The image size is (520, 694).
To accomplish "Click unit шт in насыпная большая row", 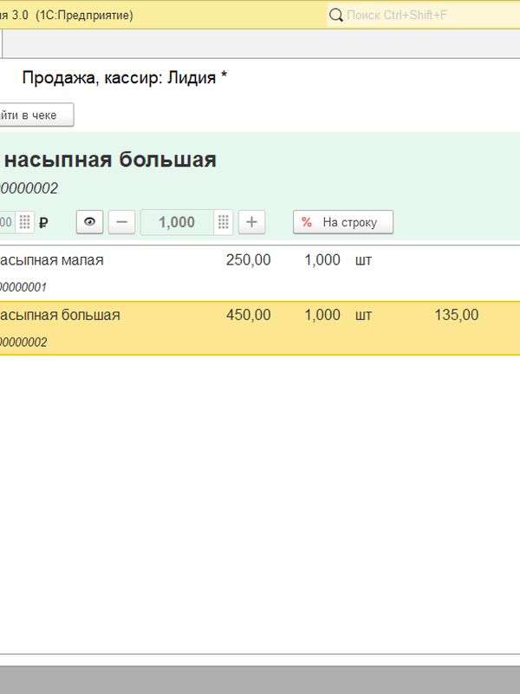I will pyautogui.click(x=363, y=315).
